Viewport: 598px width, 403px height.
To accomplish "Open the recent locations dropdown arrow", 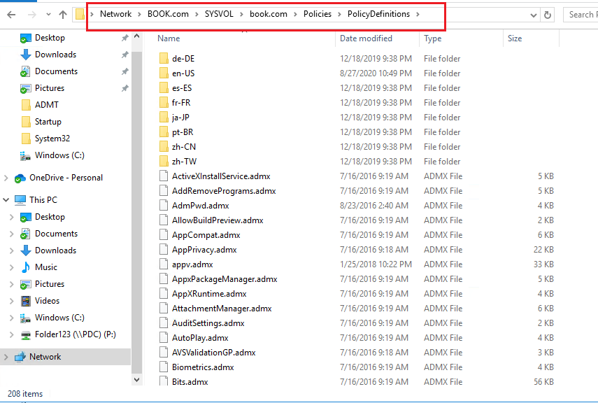I will point(48,15).
